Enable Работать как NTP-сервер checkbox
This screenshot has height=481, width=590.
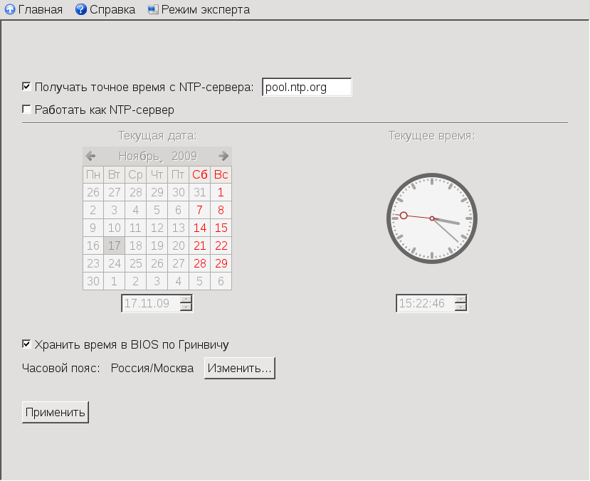click(27, 110)
